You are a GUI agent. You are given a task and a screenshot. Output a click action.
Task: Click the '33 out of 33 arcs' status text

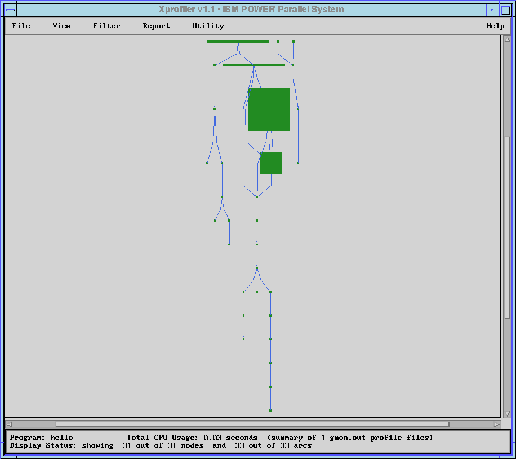[273, 445]
